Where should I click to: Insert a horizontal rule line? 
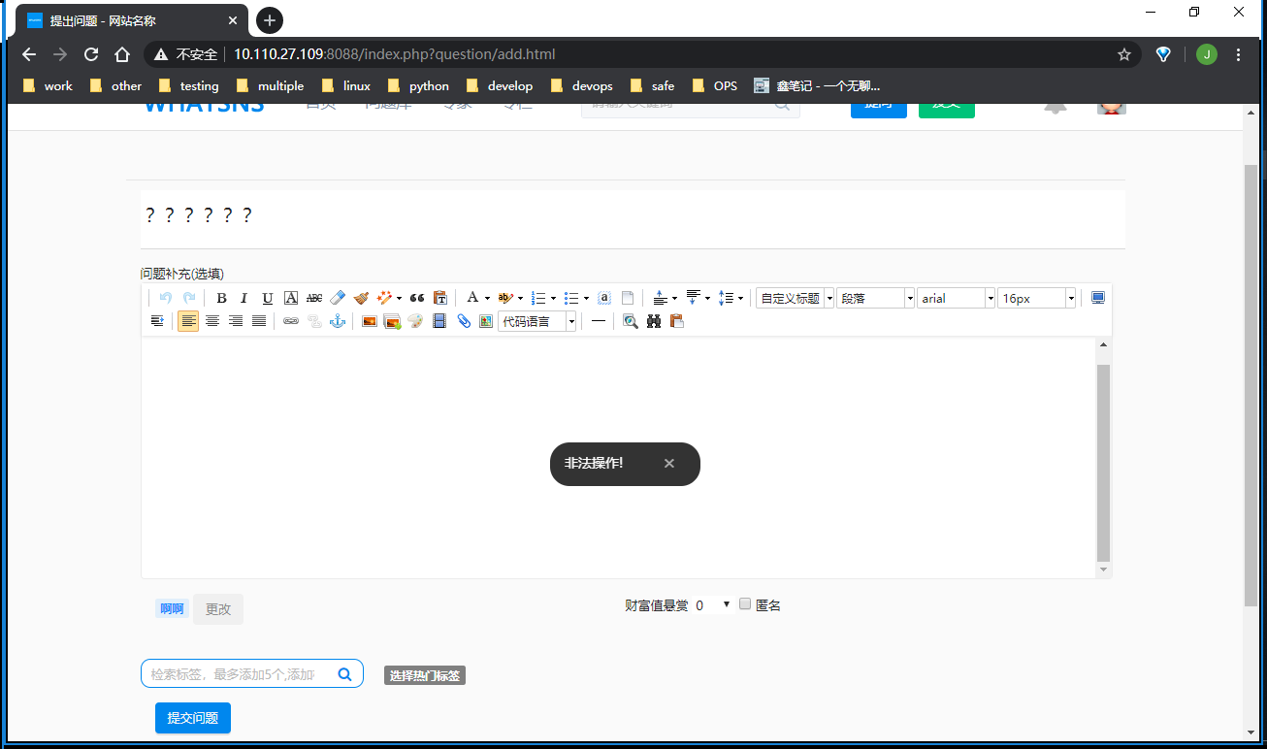(x=599, y=321)
